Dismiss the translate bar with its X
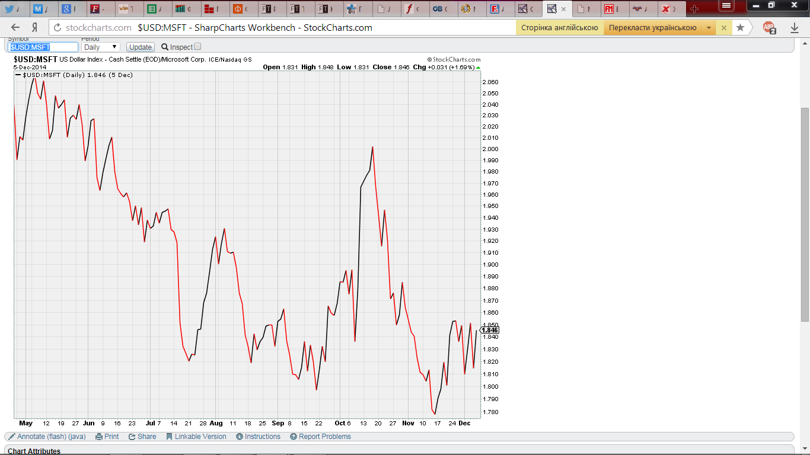The height and width of the screenshot is (455, 810). tap(724, 28)
